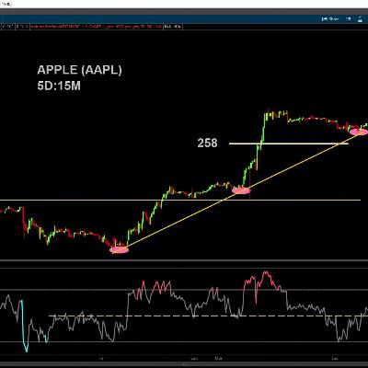Select the 258 price label

pyautogui.click(x=207, y=144)
